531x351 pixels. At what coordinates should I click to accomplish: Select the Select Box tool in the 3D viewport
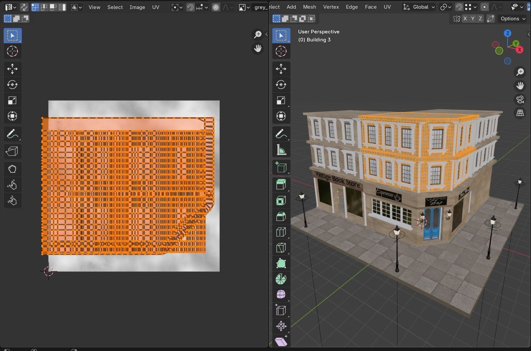281,35
